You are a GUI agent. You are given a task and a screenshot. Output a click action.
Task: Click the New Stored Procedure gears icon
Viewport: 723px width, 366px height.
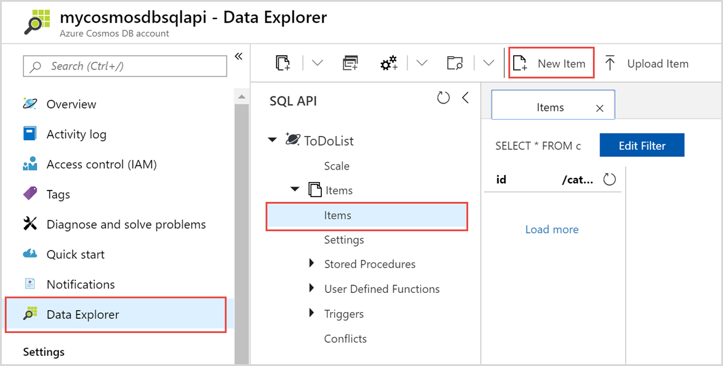click(x=389, y=63)
